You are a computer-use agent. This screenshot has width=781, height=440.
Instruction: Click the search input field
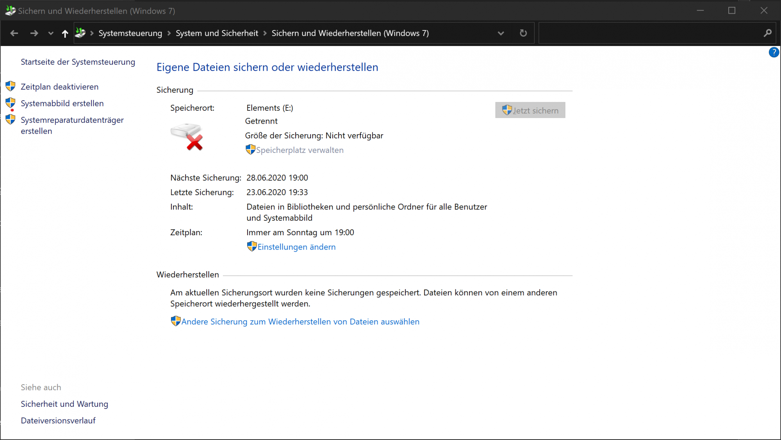(648, 33)
